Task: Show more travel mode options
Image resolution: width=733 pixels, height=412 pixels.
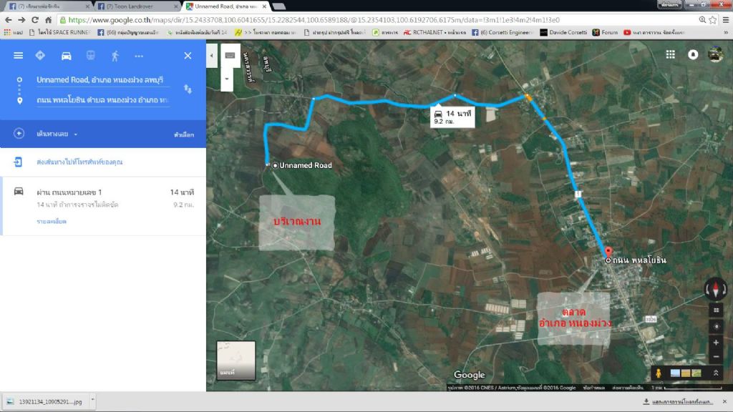Action: point(139,56)
